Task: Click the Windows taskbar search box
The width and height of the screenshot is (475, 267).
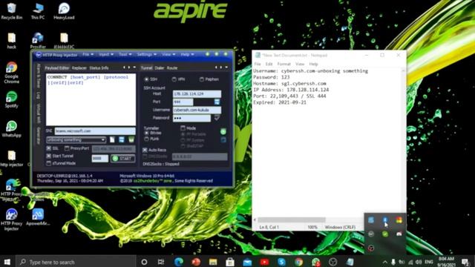Action: 76,262
